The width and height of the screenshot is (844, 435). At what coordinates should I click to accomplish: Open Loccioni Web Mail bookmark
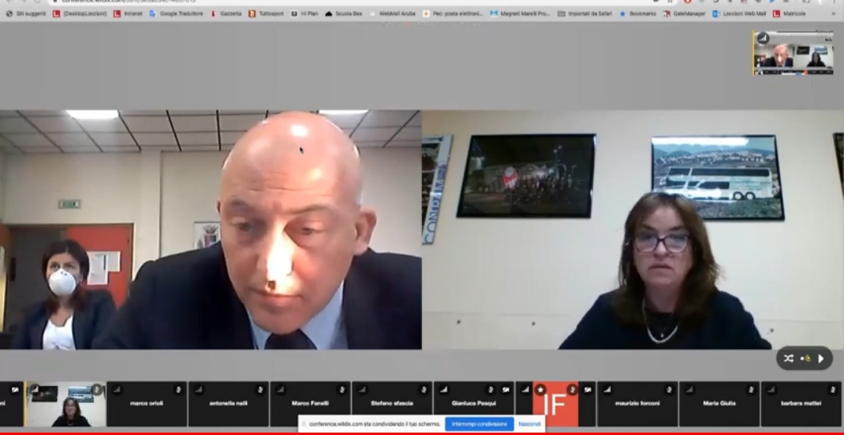739,13
